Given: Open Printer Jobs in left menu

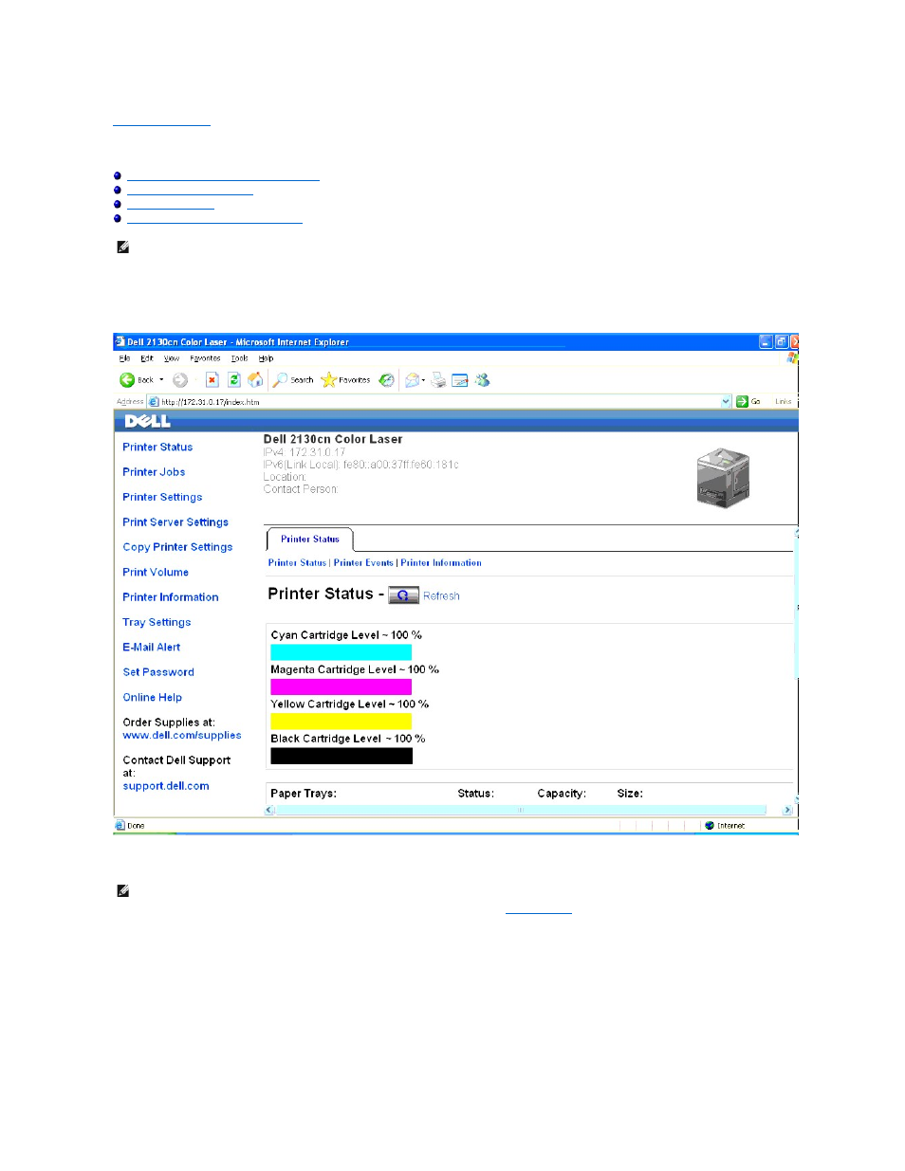Looking at the screenshot, I should 154,472.
